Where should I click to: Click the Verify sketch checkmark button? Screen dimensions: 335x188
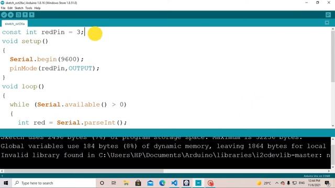(x=4, y=15)
